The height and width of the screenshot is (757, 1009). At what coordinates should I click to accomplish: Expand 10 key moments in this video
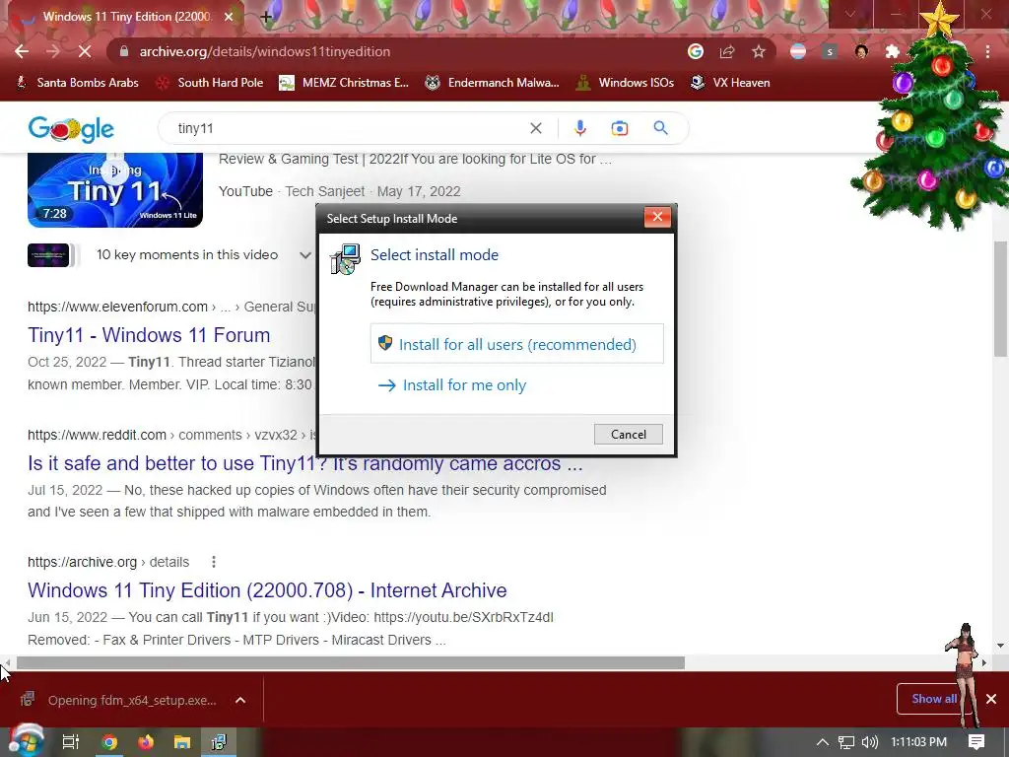[305, 255]
